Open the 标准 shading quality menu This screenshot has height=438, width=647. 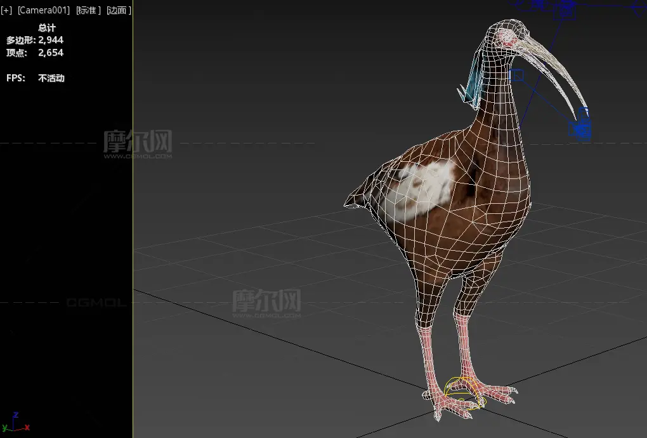pos(87,10)
